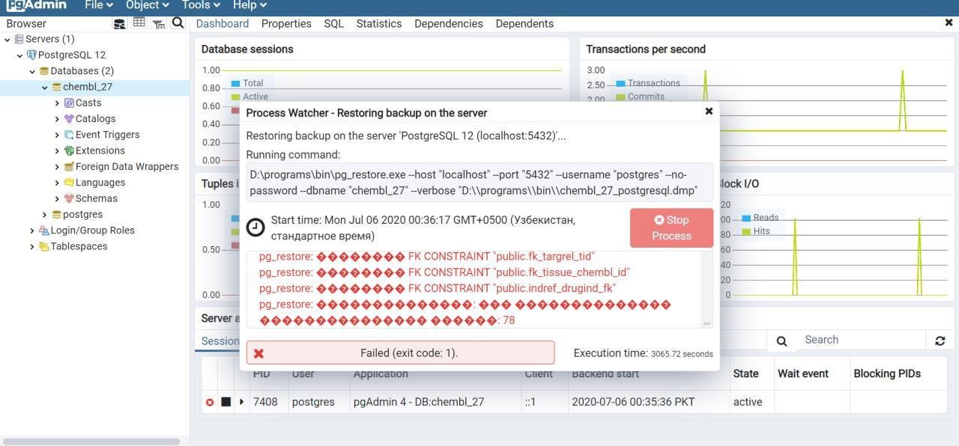The image size is (959, 446).
Task: Expand the Foreign Data Wrappers node
Action: click(57, 166)
